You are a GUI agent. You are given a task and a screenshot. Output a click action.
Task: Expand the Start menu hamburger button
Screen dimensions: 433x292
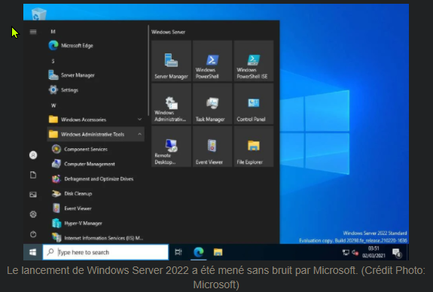point(33,32)
